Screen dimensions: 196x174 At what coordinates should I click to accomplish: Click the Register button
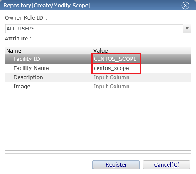coord(116,164)
